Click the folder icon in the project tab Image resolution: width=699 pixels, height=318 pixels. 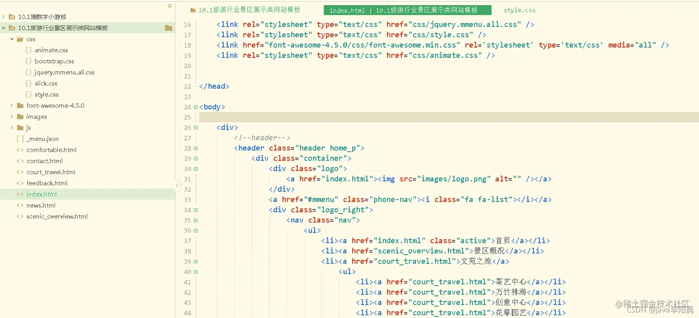pyautogui.click(x=193, y=10)
